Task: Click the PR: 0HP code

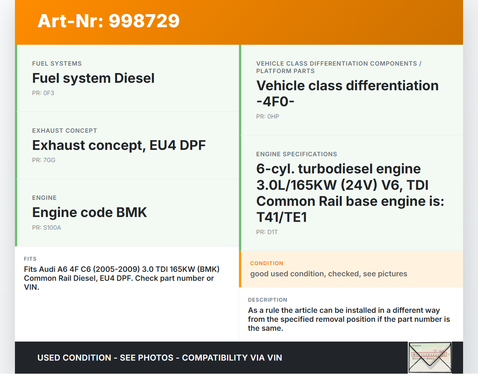Action: pyautogui.click(x=267, y=117)
